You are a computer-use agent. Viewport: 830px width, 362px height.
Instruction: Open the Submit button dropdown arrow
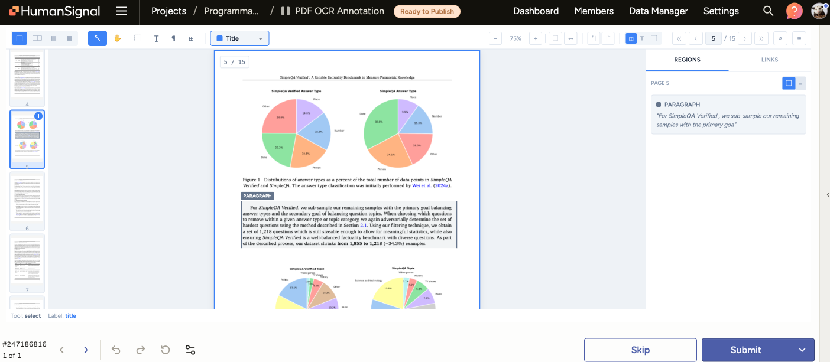pyautogui.click(x=803, y=350)
